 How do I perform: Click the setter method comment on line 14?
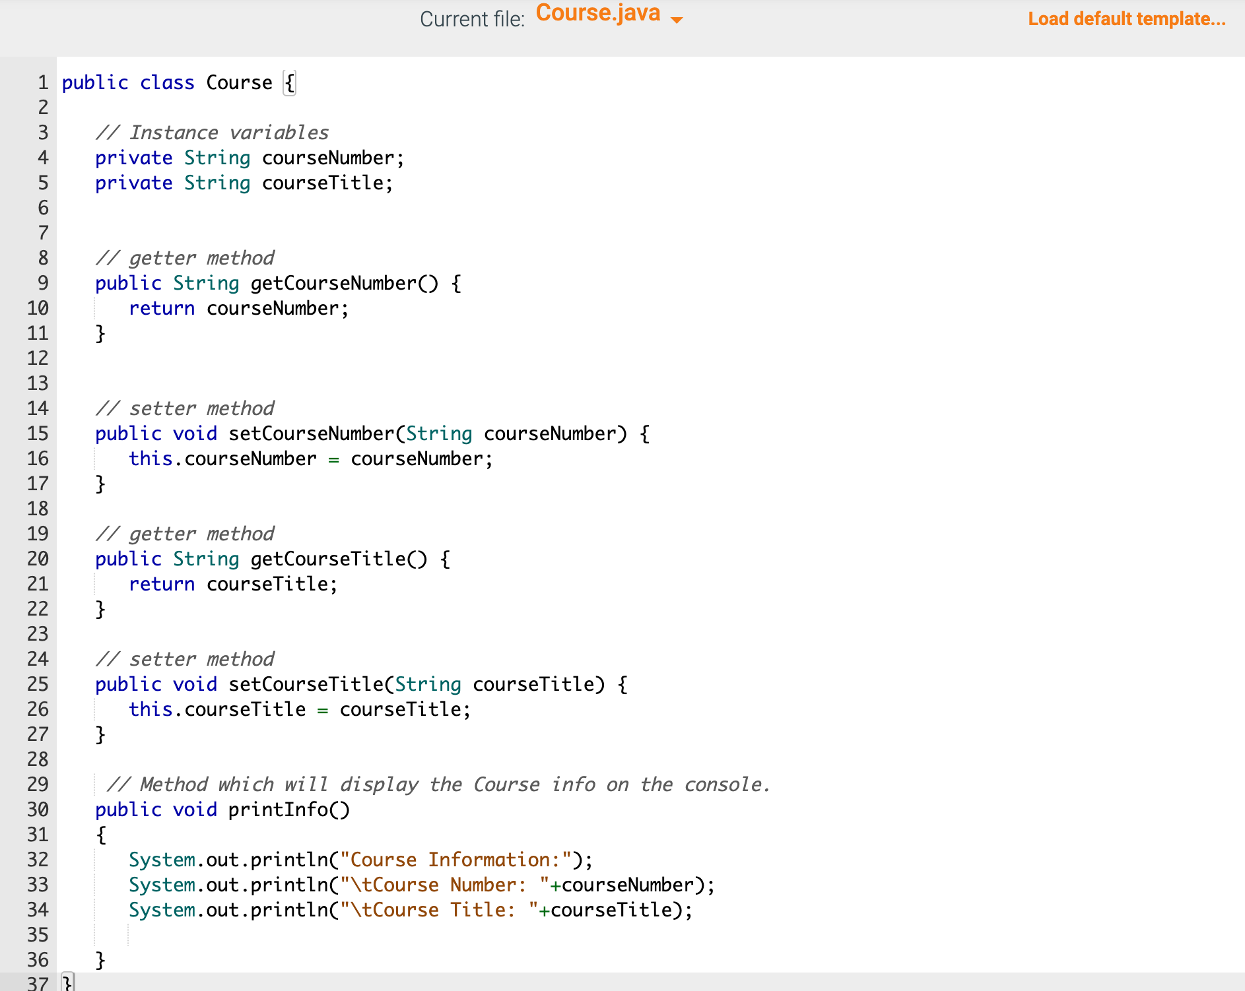pyautogui.click(x=185, y=408)
